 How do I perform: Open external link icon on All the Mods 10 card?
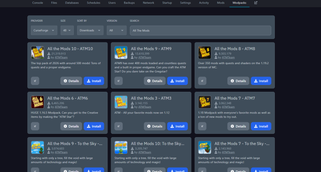(35, 81)
